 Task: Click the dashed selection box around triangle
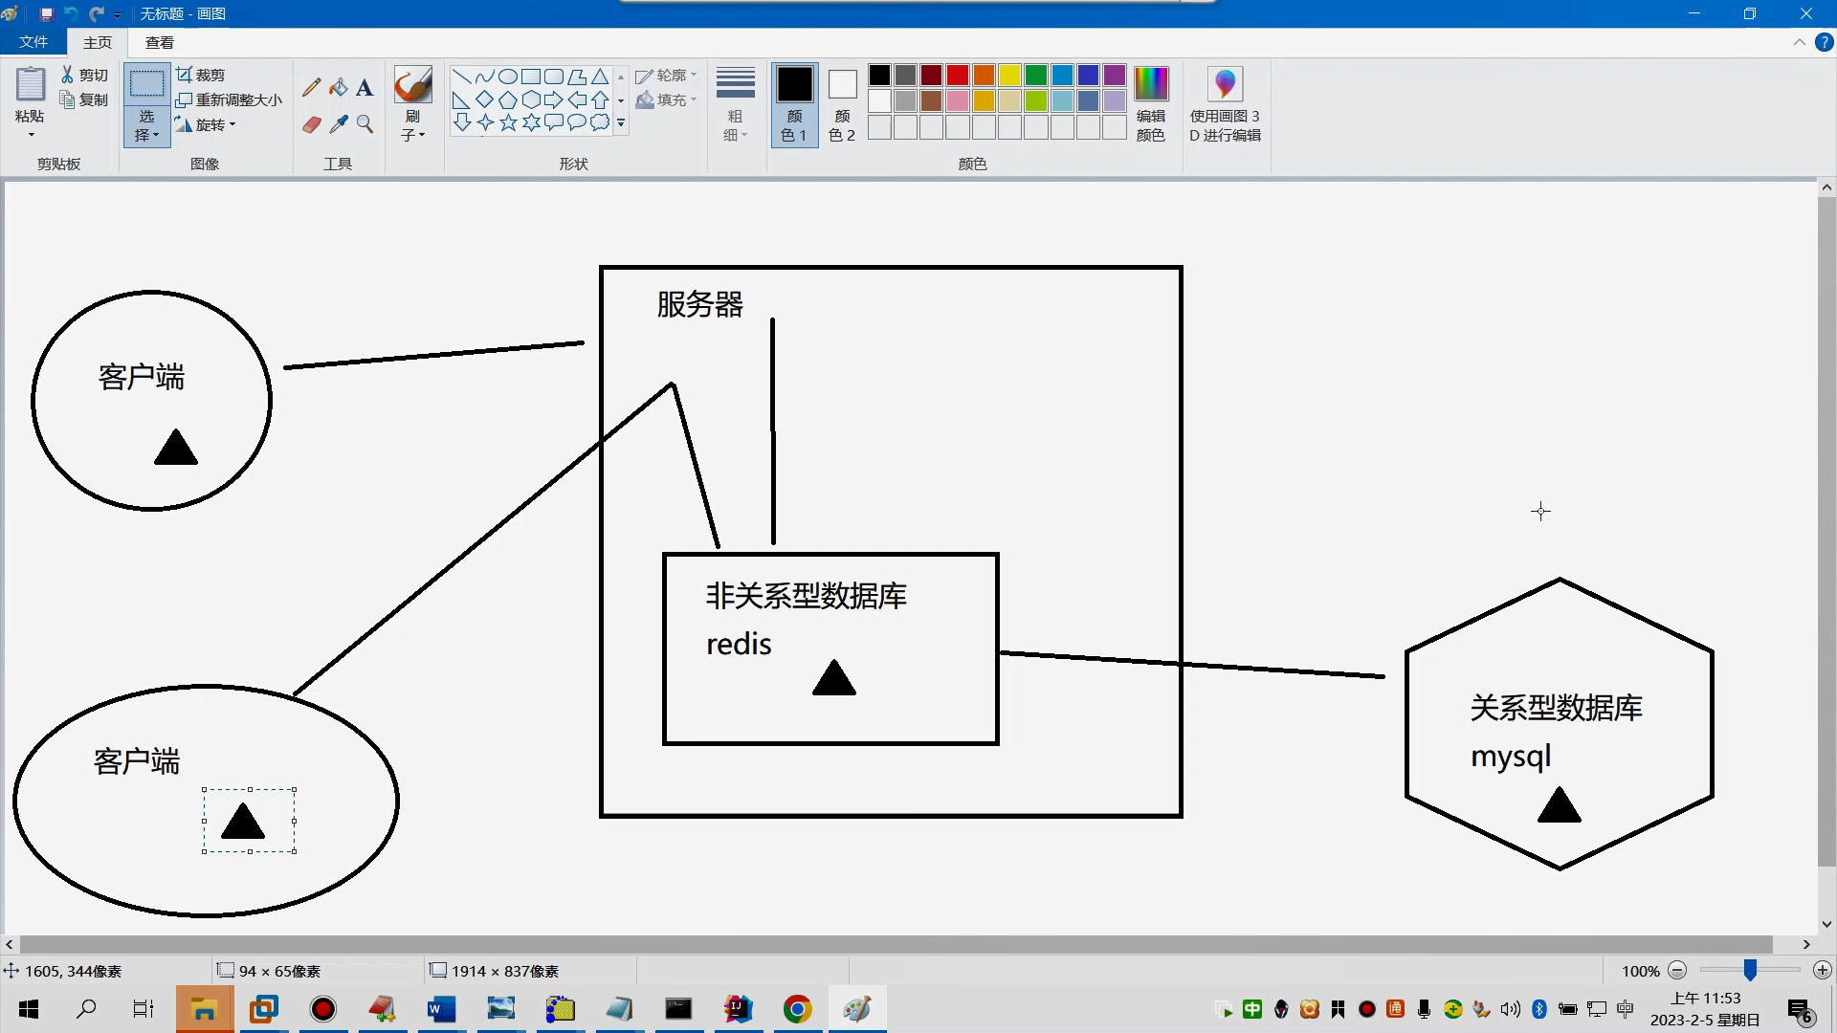(249, 821)
